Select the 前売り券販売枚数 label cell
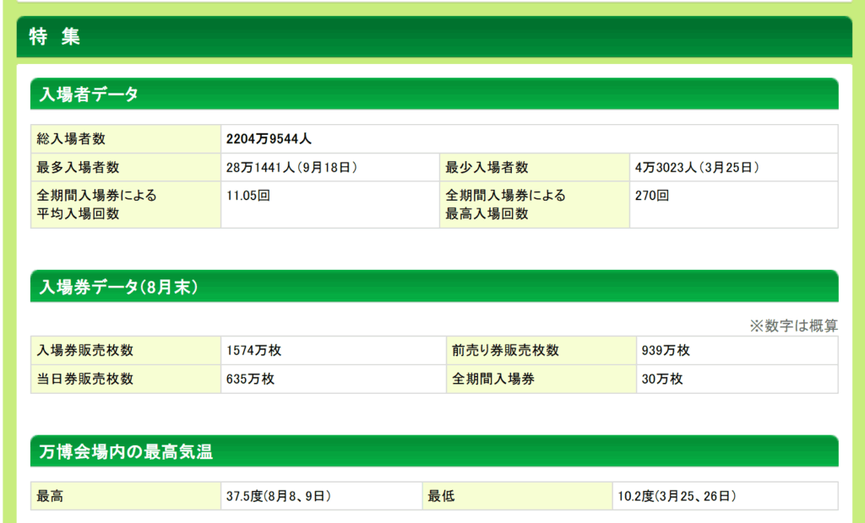The width and height of the screenshot is (865, 523). coord(502,351)
